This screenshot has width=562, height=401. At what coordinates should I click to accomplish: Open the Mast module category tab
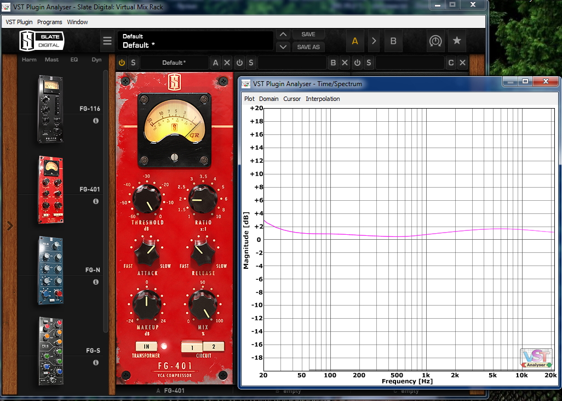click(51, 60)
